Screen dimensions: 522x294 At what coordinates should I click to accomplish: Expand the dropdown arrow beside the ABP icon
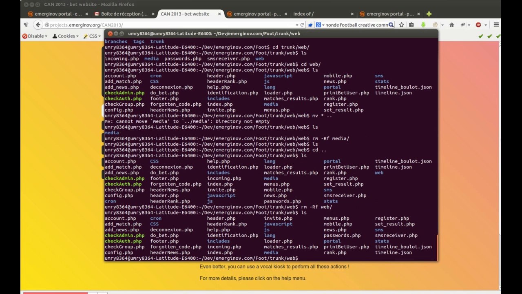click(486, 25)
